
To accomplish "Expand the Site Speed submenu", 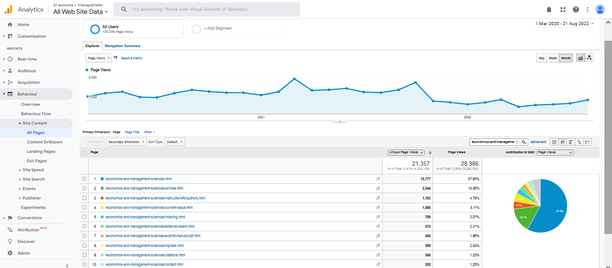I will click(x=33, y=170).
